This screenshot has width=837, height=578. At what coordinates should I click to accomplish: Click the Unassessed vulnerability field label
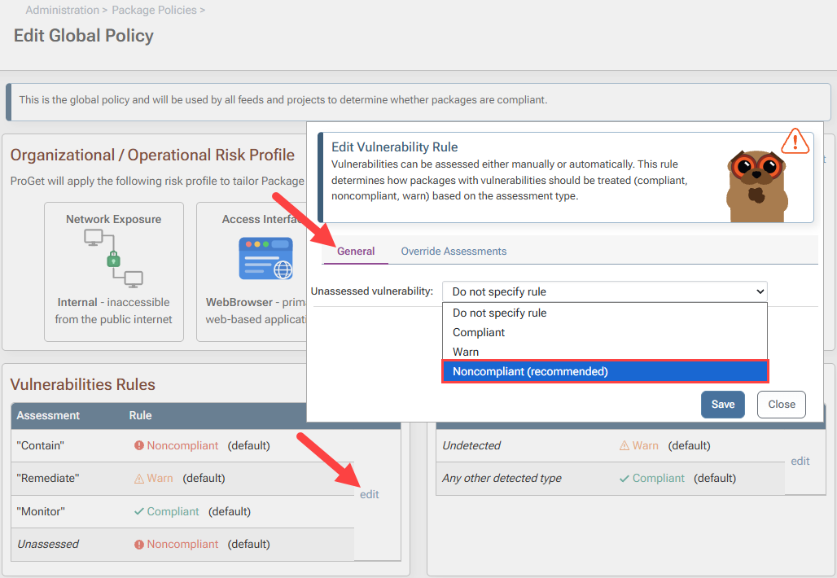(x=372, y=291)
